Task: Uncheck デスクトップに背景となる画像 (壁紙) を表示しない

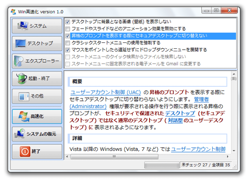Action: pyautogui.click(x=68, y=22)
